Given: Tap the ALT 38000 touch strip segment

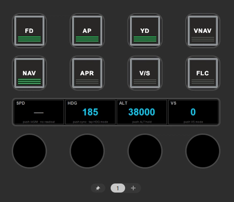Looking at the screenshot, I should pos(142,112).
